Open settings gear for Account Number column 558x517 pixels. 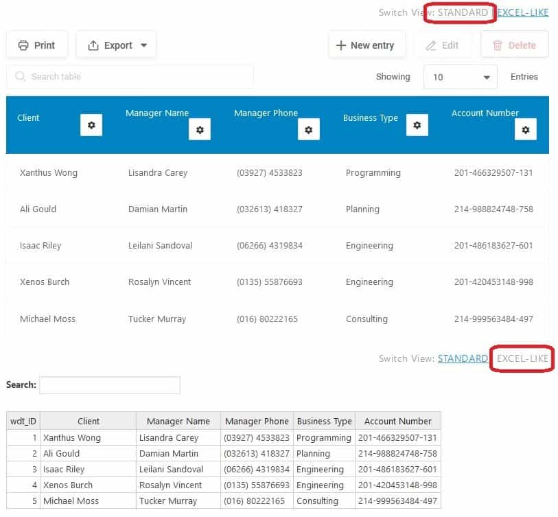coord(526,130)
